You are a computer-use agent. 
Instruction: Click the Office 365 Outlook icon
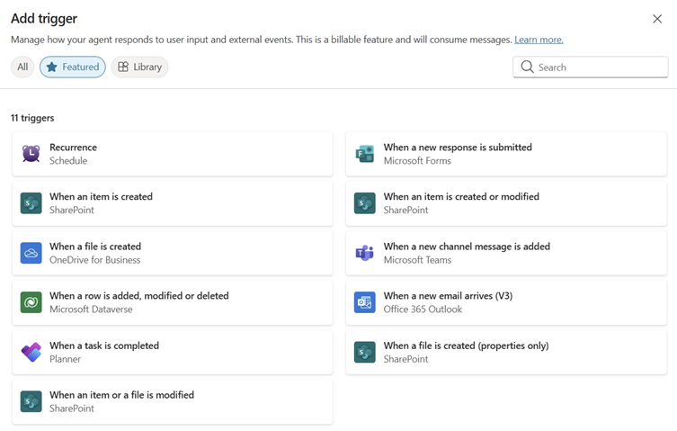tap(364, 302)
